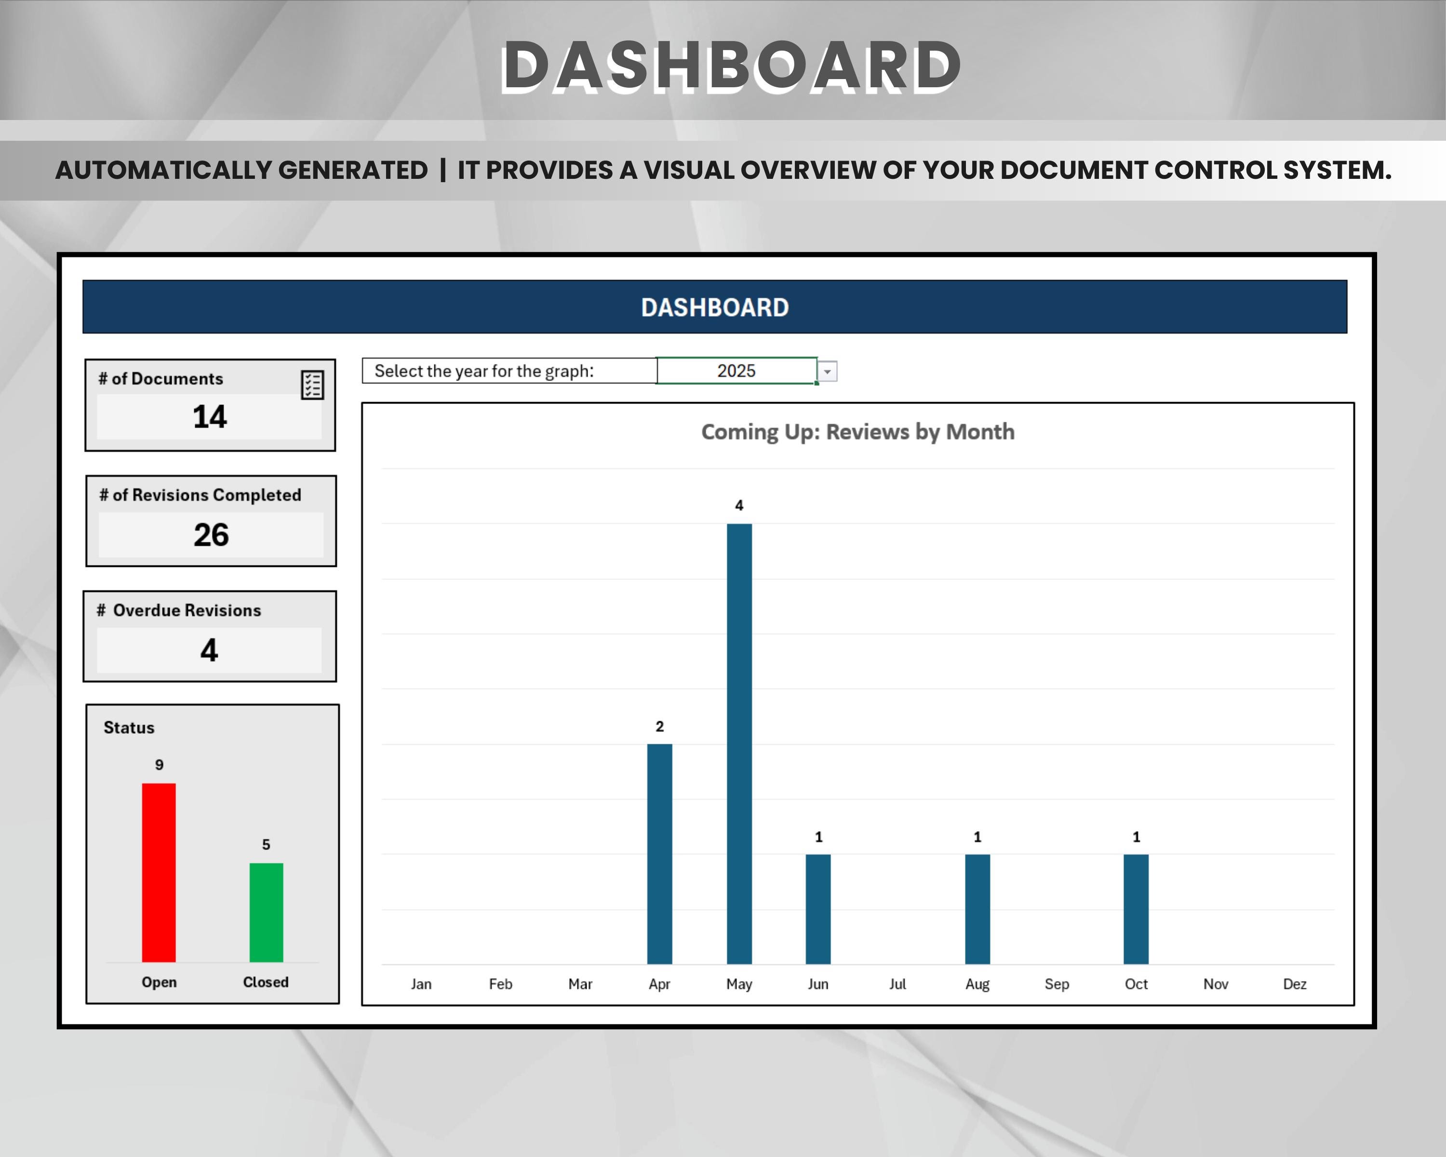Click the # of Revisions Completed value 26
Image resolution: width=1446 pixels, height=1157 pixels.
click(x=210, y=535)
